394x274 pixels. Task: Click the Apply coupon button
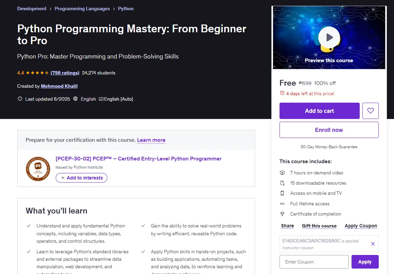click(365, 262)
